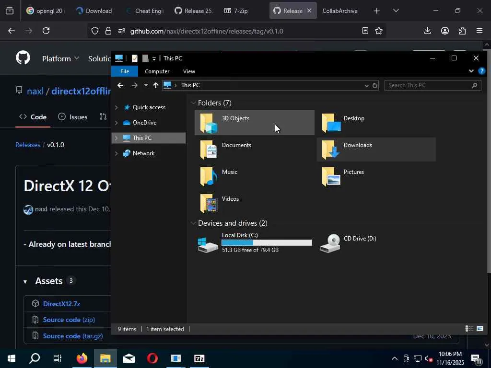This screenshot has height=368, width=491.
Task: Expand OneDrive tree node
Action: click(x=117, y=123)
